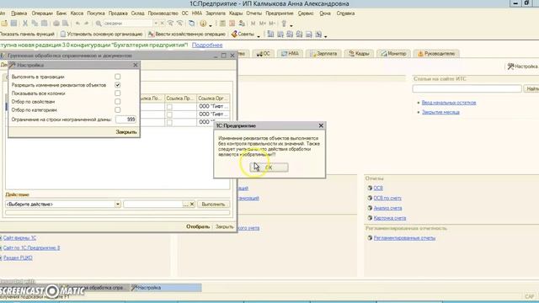Open the Касса menu

(x=77, y=13)
